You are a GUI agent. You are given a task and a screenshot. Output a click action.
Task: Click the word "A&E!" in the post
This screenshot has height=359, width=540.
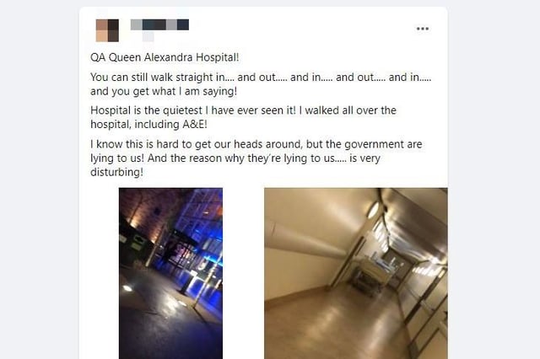pos(195,125)
